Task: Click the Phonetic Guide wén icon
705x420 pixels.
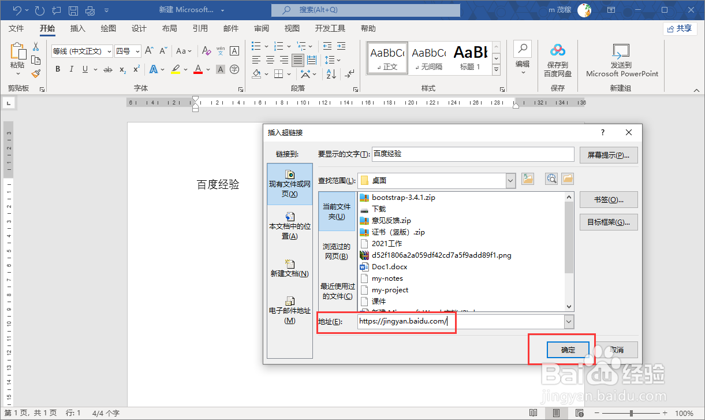Action: pos(220,51)
